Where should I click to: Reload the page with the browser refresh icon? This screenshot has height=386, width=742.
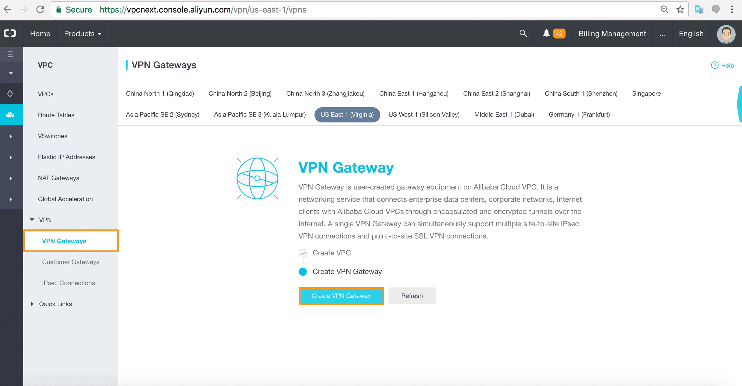pos(40,9)
